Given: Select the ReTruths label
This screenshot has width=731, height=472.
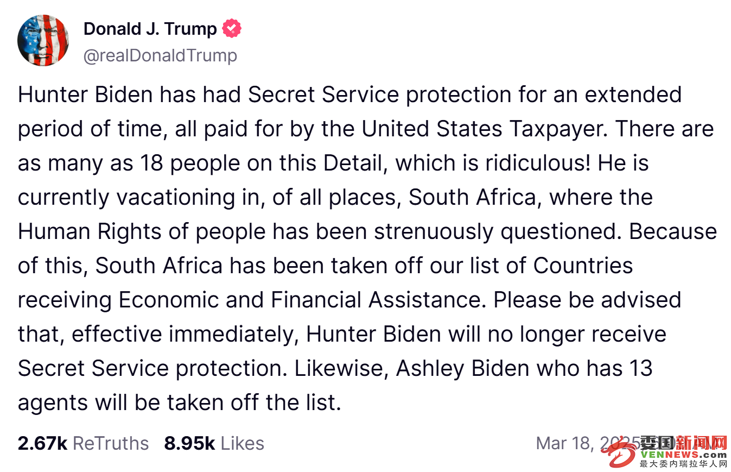Looking at the screenshot, I should pos(111,443).
